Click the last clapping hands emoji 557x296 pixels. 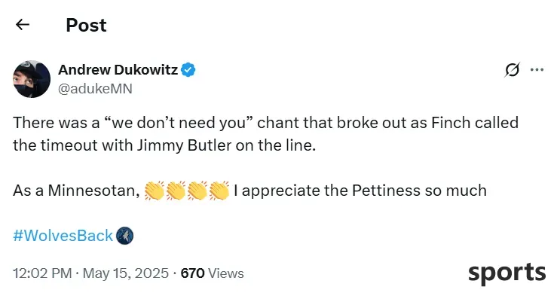pyautogui.click(x=219, y=191)
